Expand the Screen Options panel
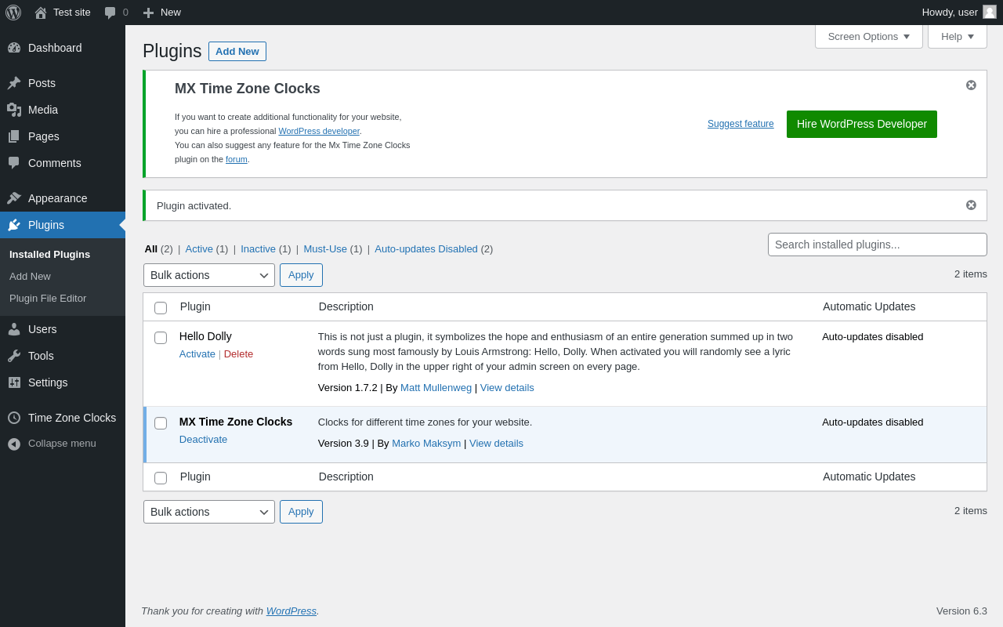 [869, 36]
